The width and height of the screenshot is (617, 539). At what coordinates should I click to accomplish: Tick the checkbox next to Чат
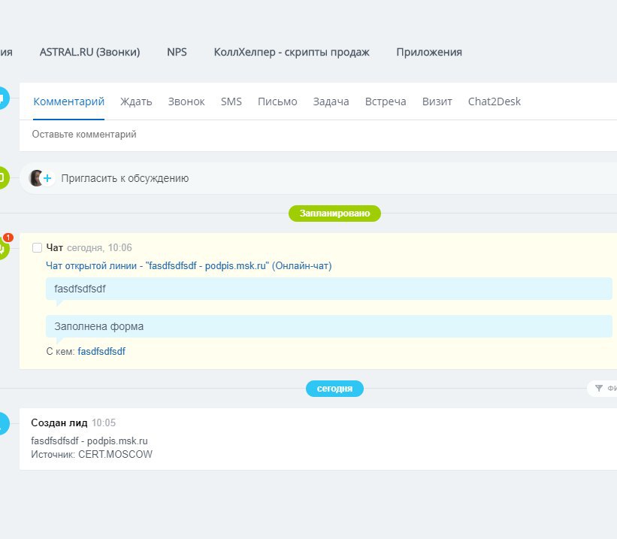coord(37,247)
